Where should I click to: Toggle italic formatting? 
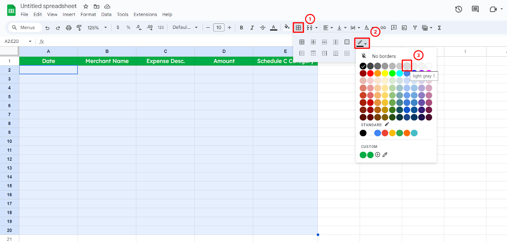tap(252, 28)
